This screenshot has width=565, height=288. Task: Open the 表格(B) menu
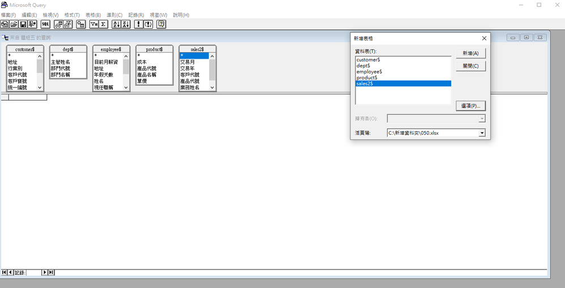93,15
